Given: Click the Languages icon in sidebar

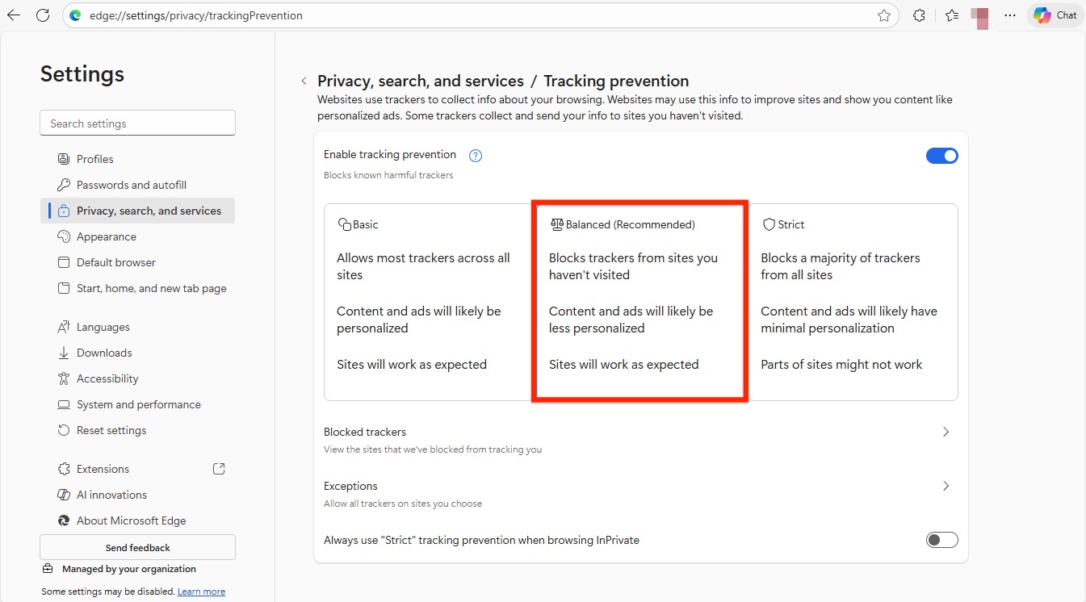Looking at the screenshot, I should [64, 327].
